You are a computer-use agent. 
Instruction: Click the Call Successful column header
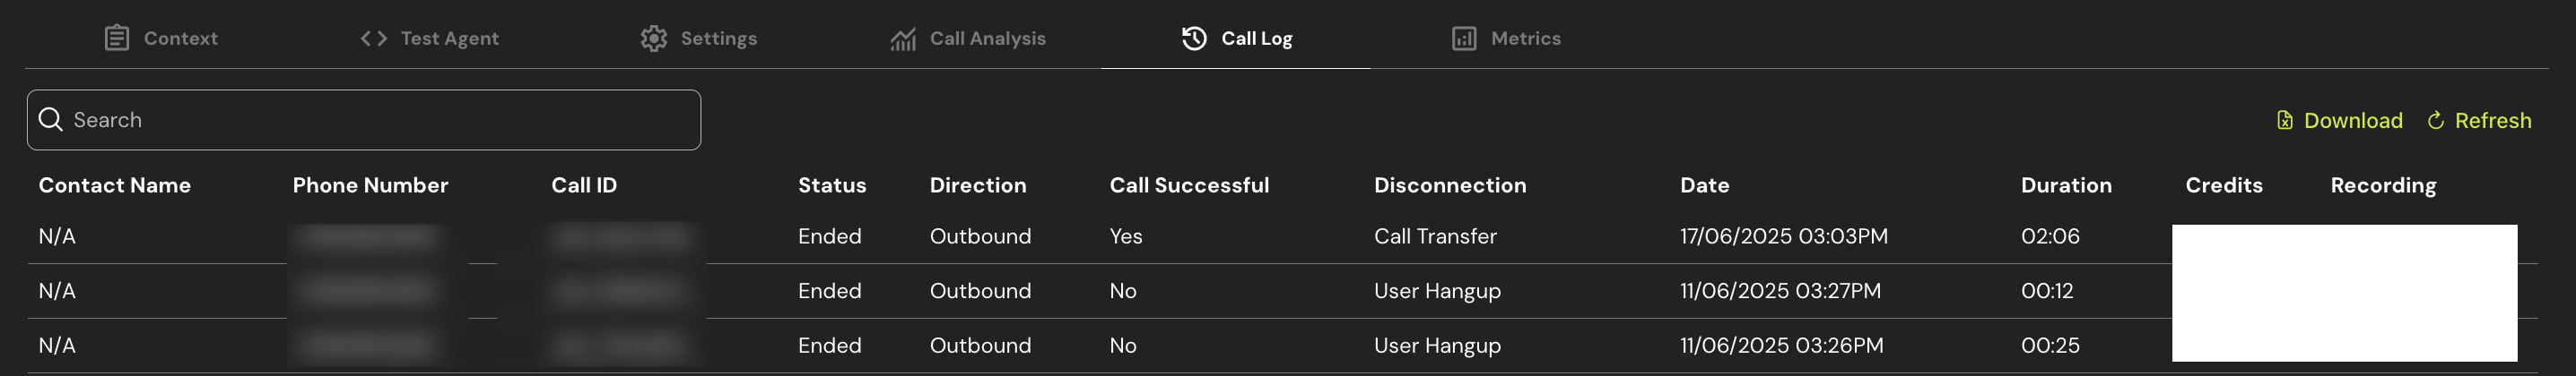[1189, 184]
